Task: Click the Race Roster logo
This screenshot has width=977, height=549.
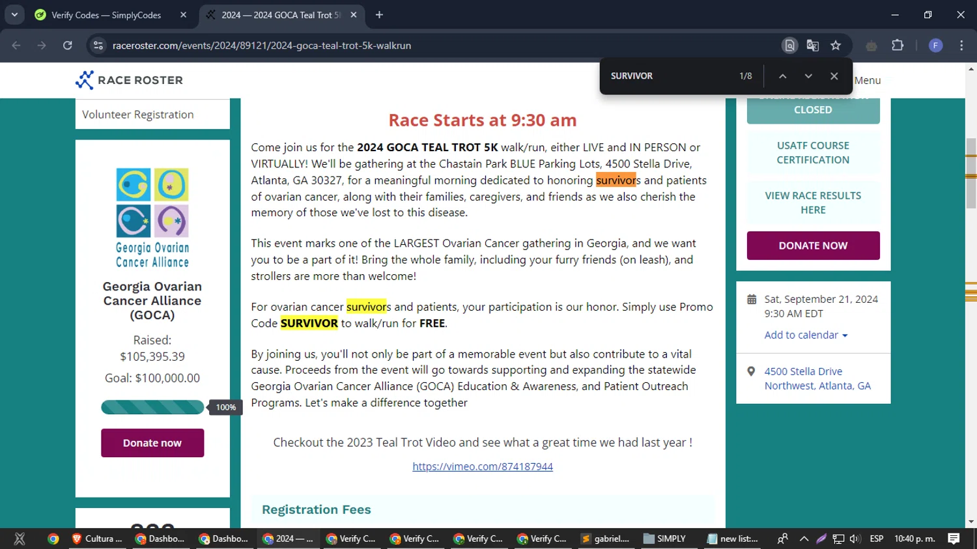Action: [129, 80]
